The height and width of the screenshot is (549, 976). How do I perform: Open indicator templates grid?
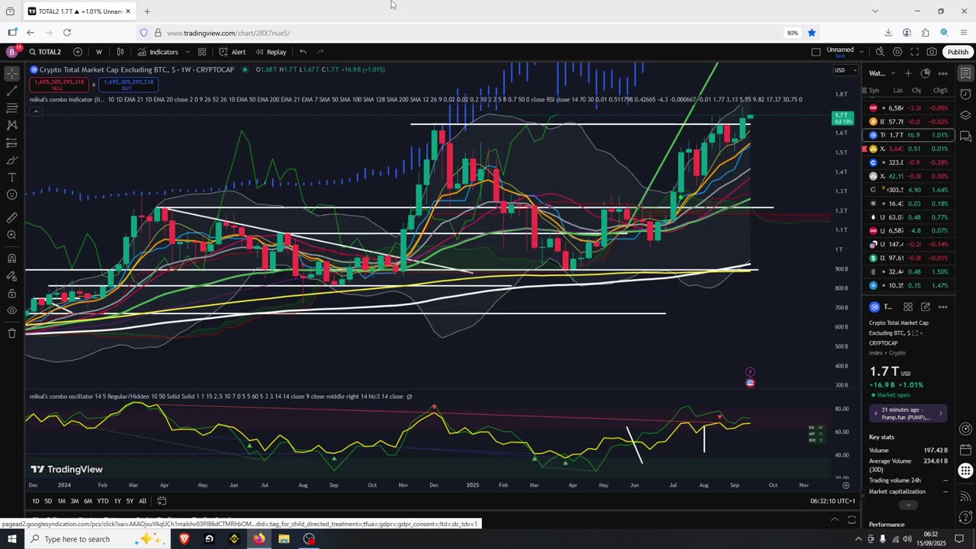click(x=202, y=52)
